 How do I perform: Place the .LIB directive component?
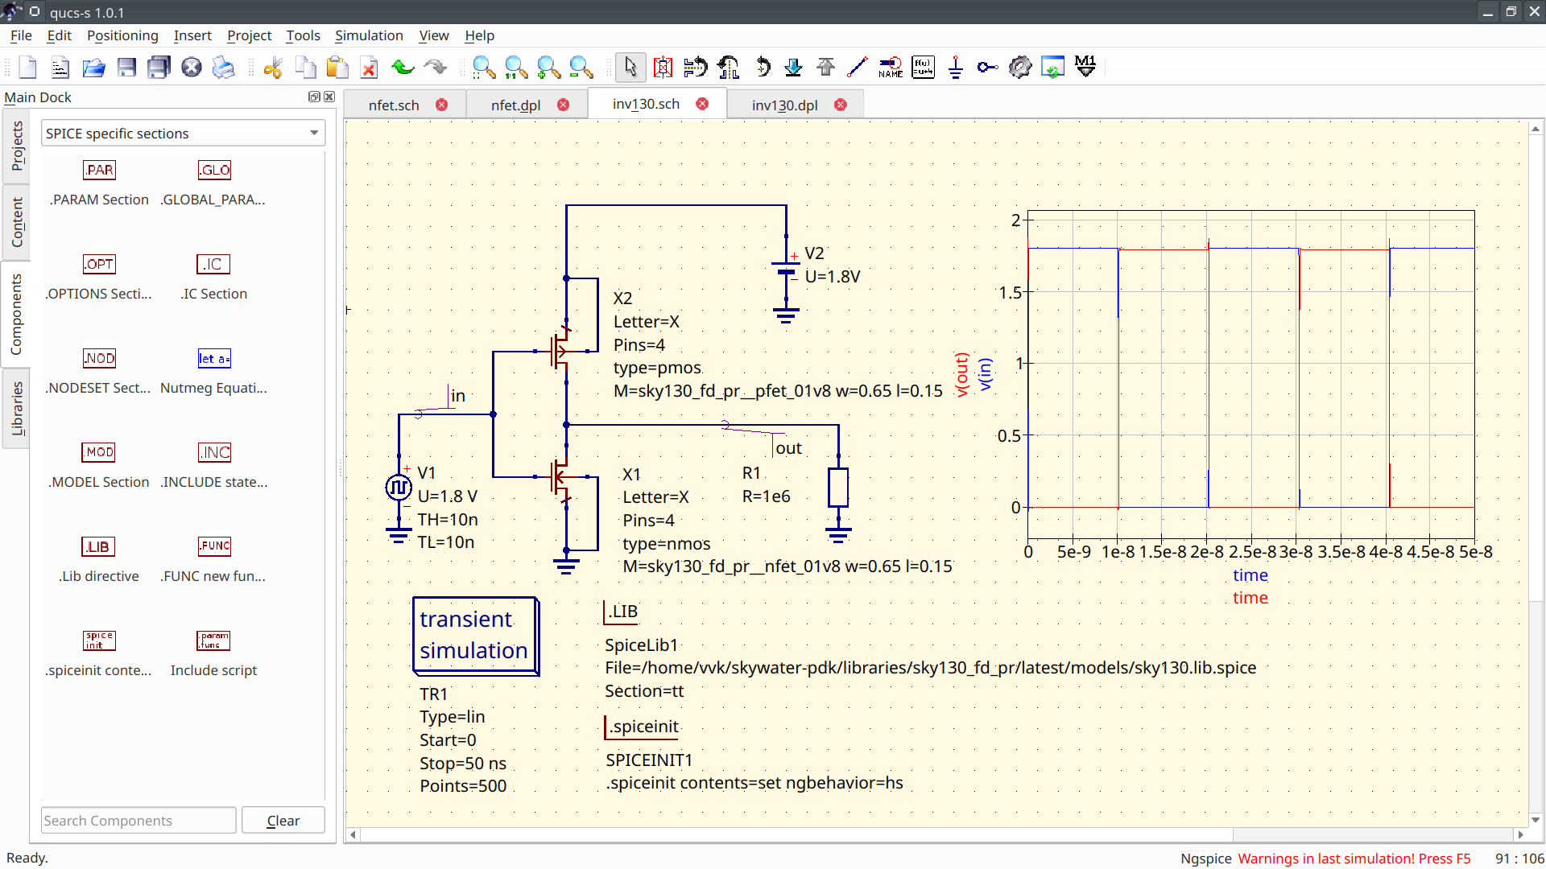click(x=97, y=546)
